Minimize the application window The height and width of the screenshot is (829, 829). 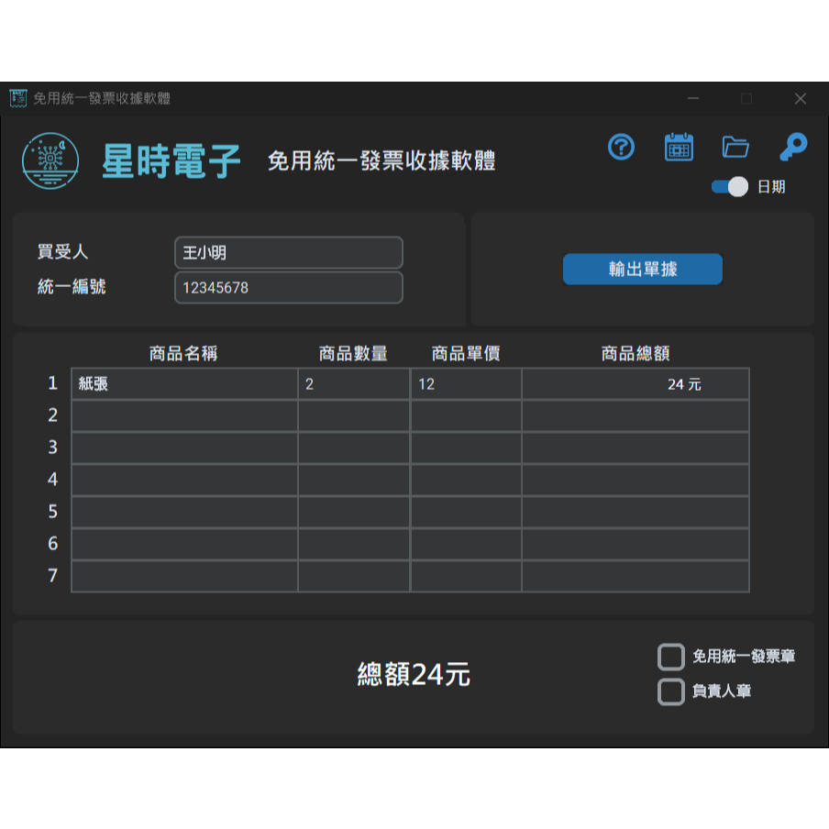click(x=693, y=99)
